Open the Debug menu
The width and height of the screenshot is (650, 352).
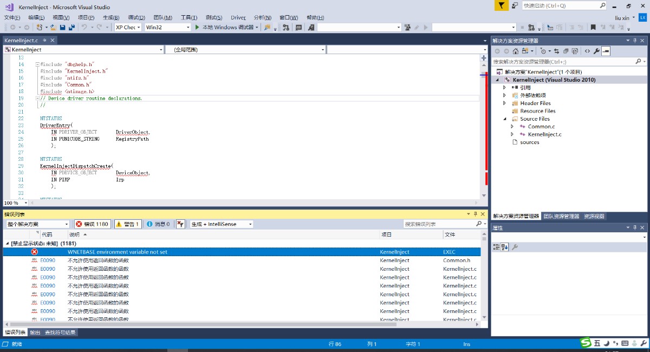click(136, 17)
